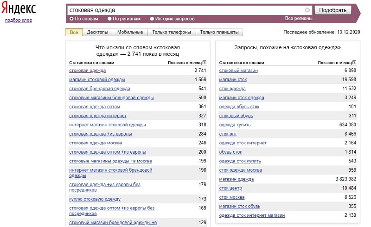Open the сток одежда link

232,89
